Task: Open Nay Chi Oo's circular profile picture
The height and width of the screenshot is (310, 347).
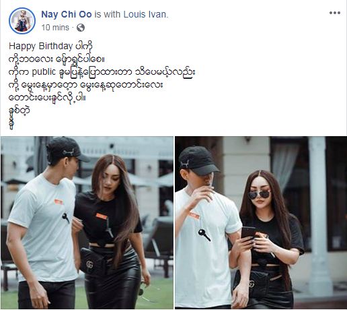Action: 22,21
